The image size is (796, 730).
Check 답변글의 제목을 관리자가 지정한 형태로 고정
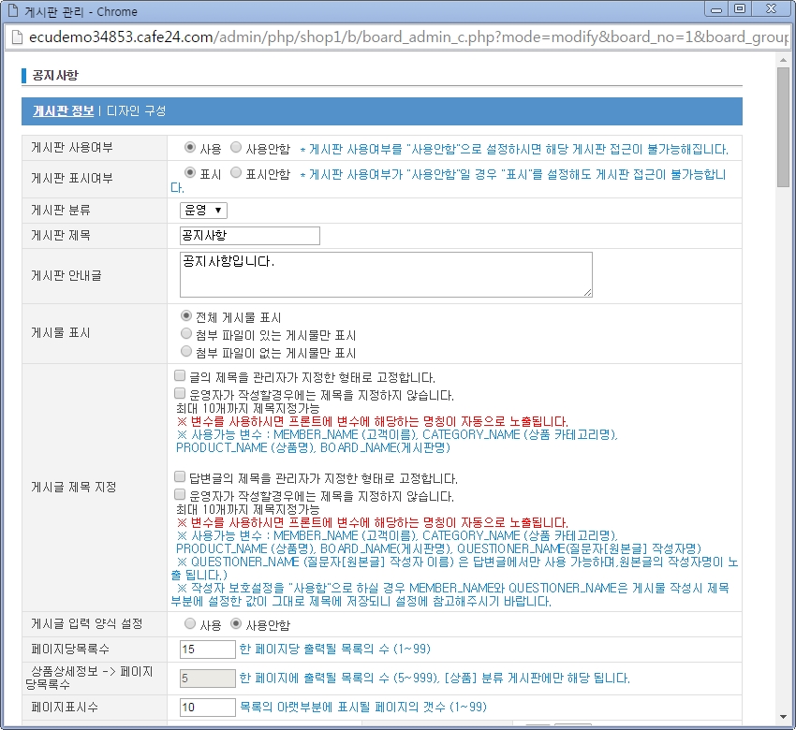click(x=180, y=477)
